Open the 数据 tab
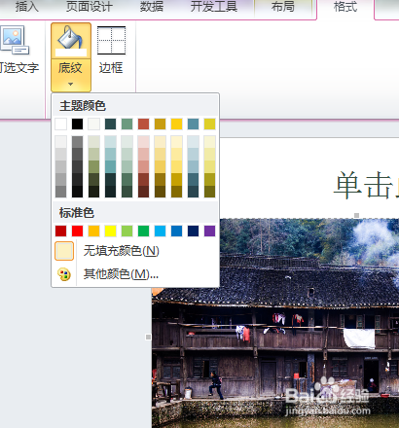Viewport: 399px width, 428px height. (152, 7)
